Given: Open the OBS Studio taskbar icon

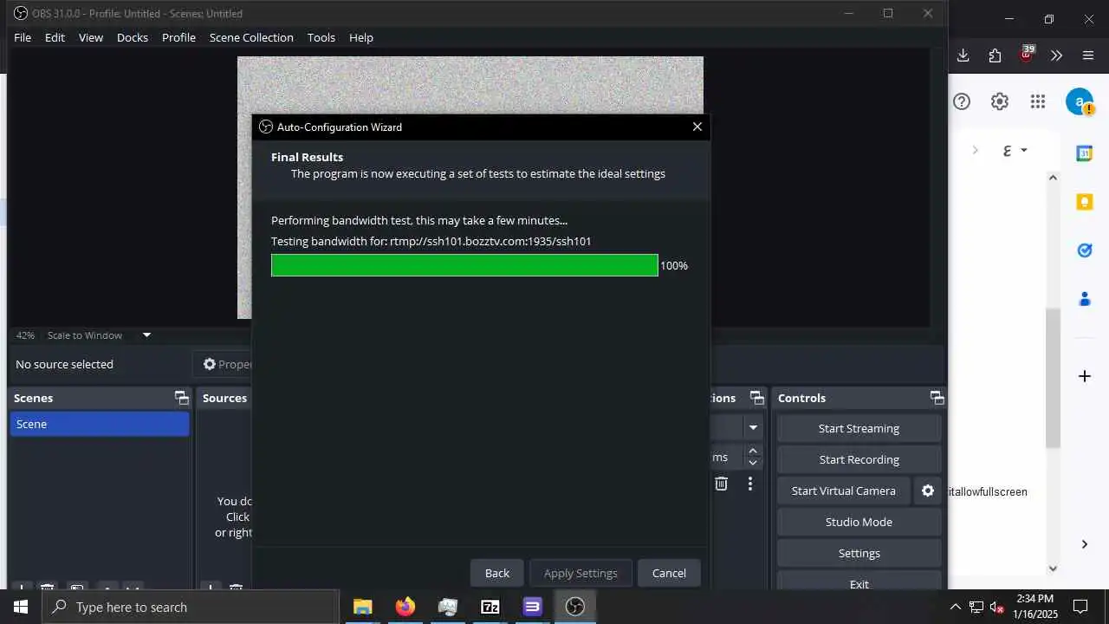Looking at the screenshot, I should coord(574,607).
